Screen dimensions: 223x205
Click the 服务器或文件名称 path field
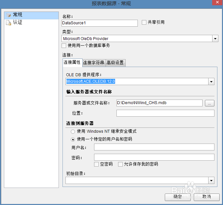pyautogui.click(x=159, y=103)
